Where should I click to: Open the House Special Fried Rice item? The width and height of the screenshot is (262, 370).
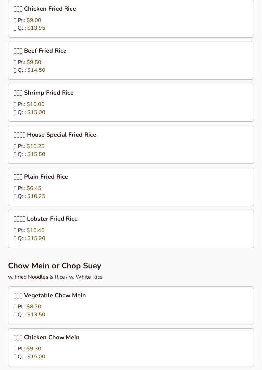pyautogui.click(x=62, y=135)
